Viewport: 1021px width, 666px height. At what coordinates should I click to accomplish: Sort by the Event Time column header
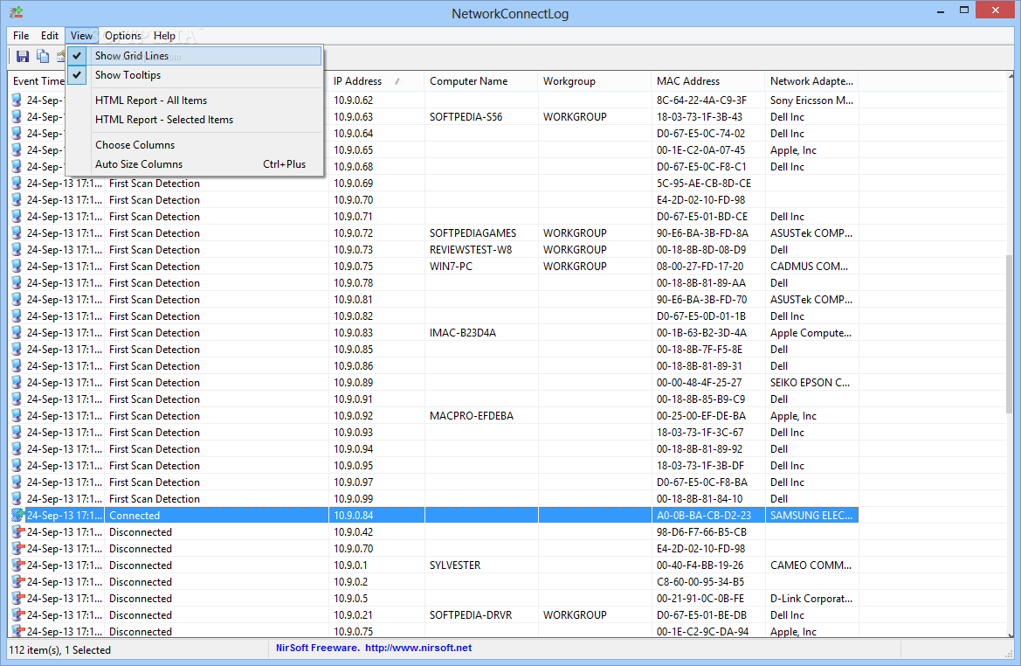[37, 81]
